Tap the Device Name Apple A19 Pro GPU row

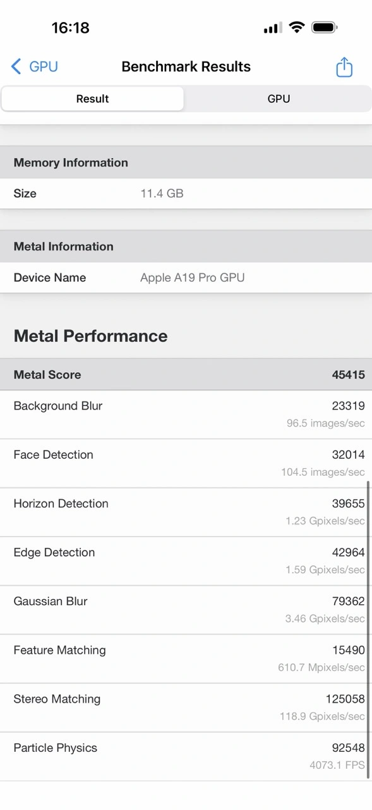pos(186,278)
